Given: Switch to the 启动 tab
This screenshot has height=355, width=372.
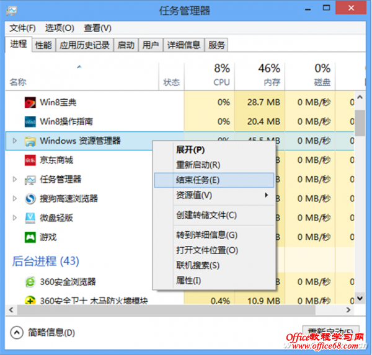Looking at the screenshot, I should [126, 45].
